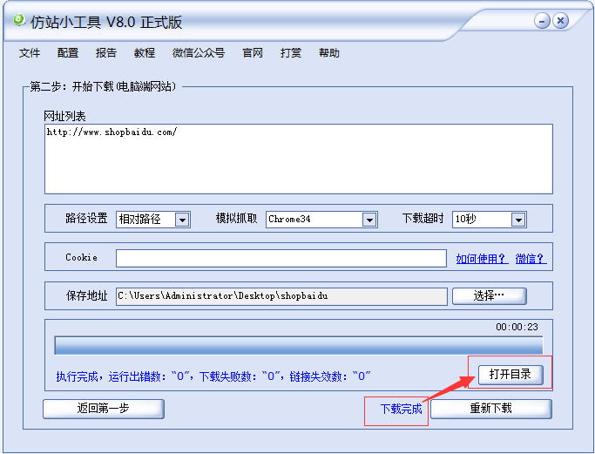595x454 pixels.
Task: Expand the 模拟抓取 dropdown showing Chrome34
Action: click(x=368, y=220)
